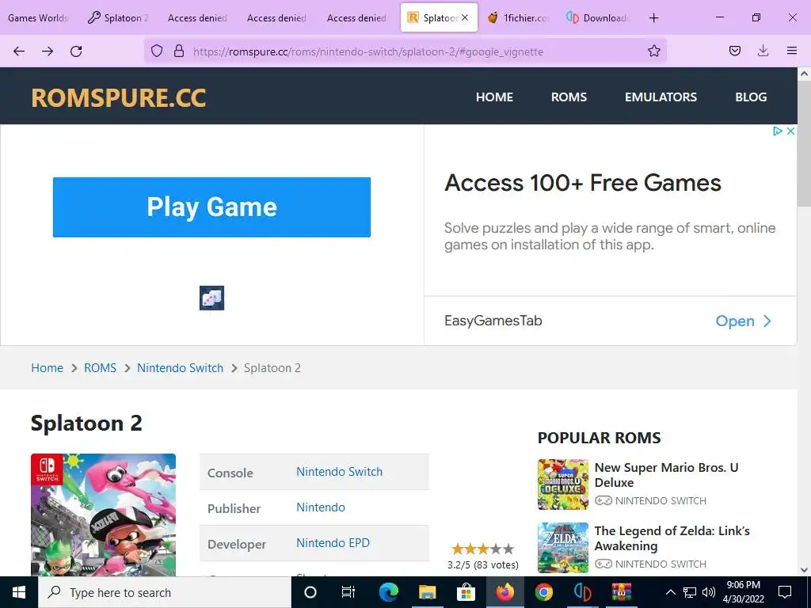Screen dimensions: 811x608
Task: Open EMULATORS in site navigation
Action: (661, 97)
